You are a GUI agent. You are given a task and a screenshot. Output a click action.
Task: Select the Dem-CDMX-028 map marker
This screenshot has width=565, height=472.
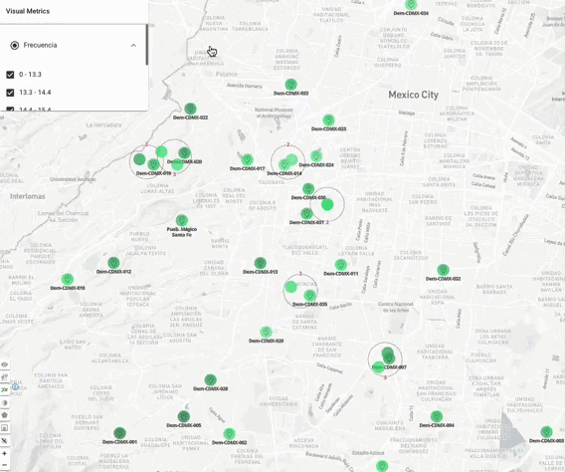(x=210, y=380)
